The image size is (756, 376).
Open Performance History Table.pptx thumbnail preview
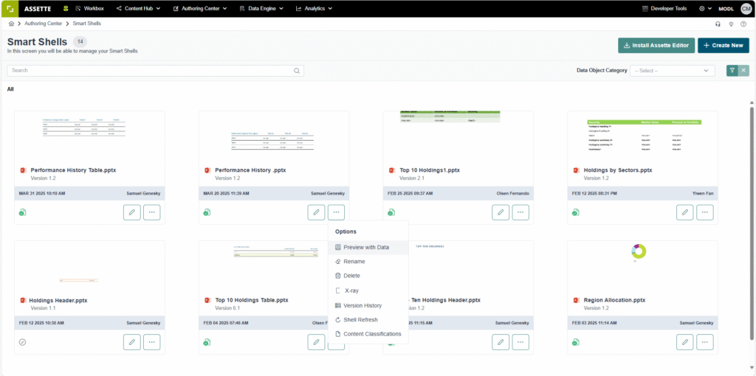point(84,128)
